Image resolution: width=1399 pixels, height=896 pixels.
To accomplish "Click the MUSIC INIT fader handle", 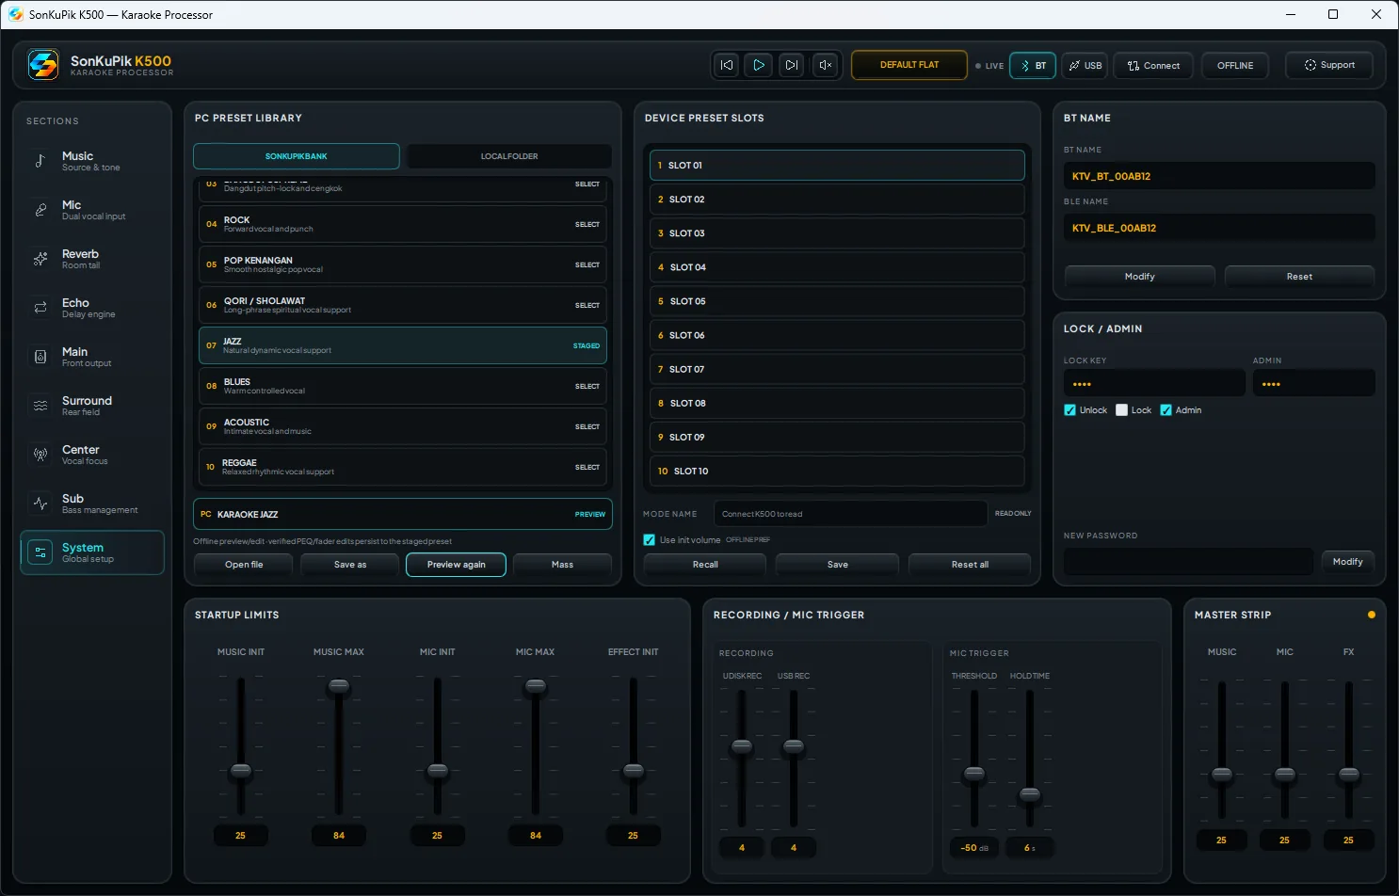I will [x=241, y=771].
